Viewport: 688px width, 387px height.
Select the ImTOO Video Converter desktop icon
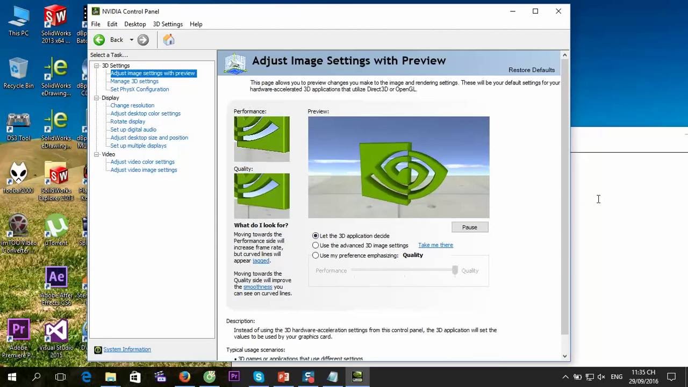18,234
